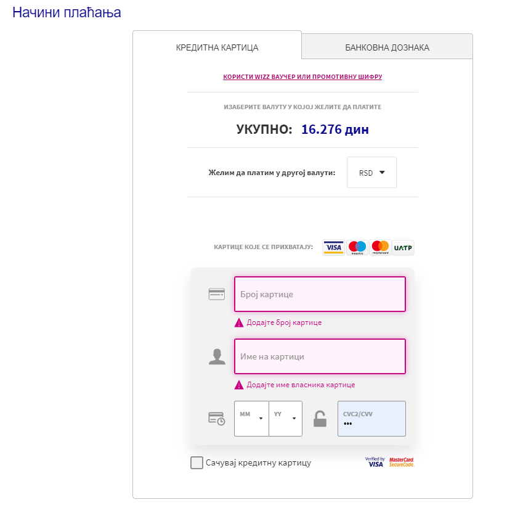Focus the Име на картици input field
Screen dimensions: 531x513
pyautogui.click(x=320, y=356)
